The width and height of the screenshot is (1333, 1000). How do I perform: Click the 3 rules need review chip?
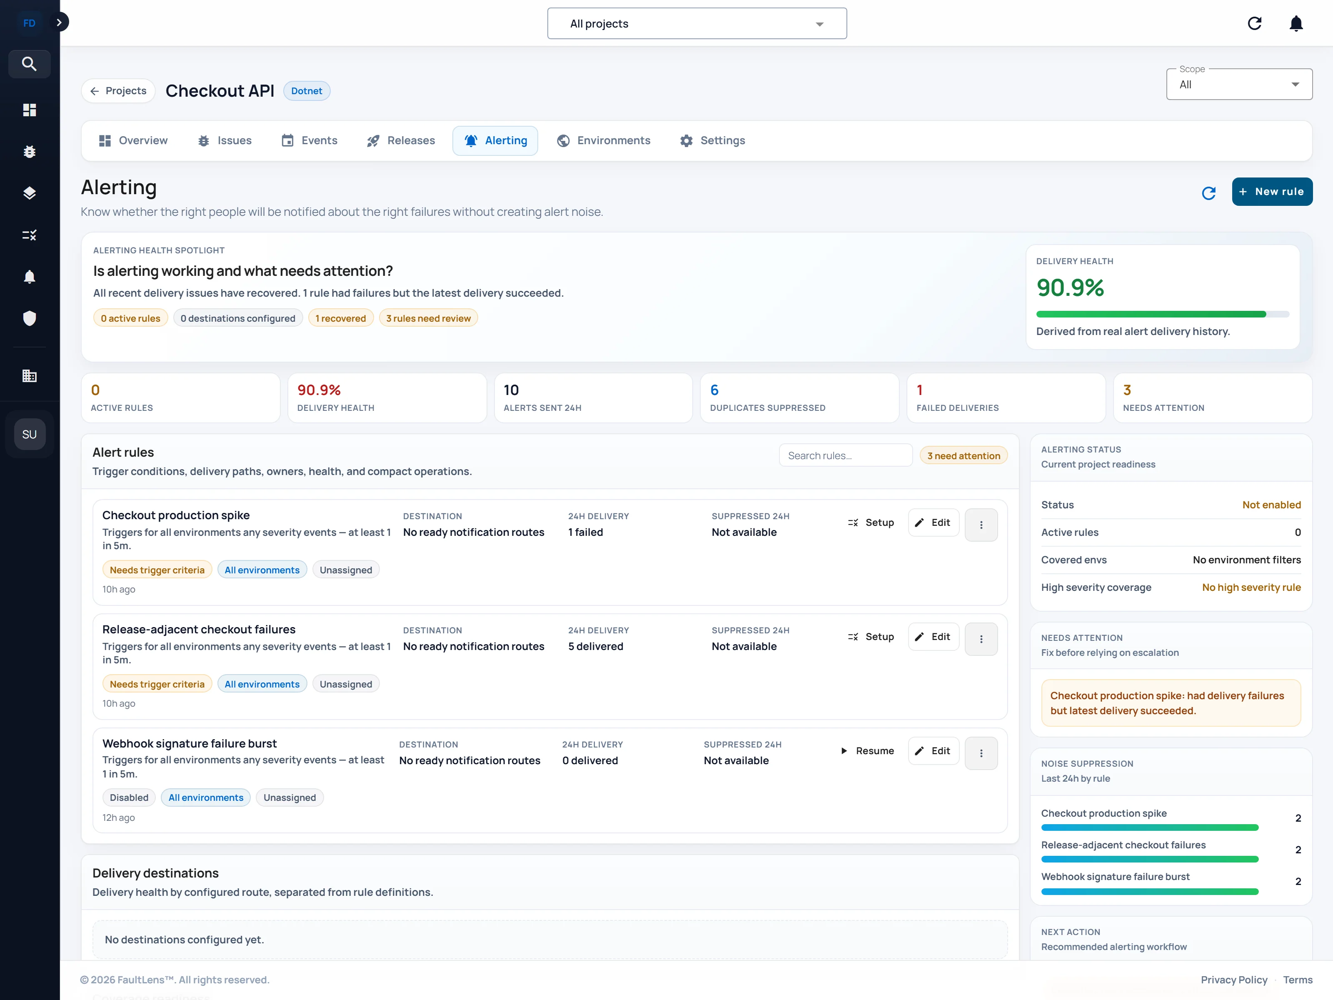point(429,318)
